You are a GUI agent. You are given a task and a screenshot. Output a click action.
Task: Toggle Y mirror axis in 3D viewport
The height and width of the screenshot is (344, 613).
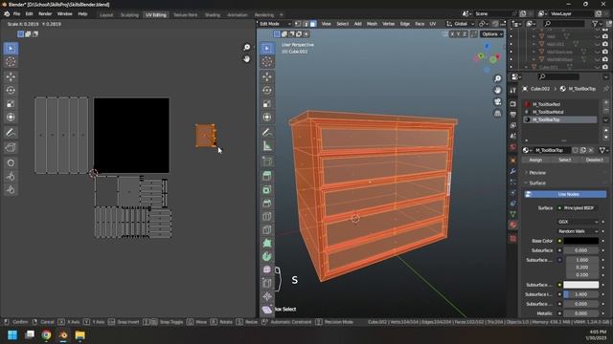(458, 34)
